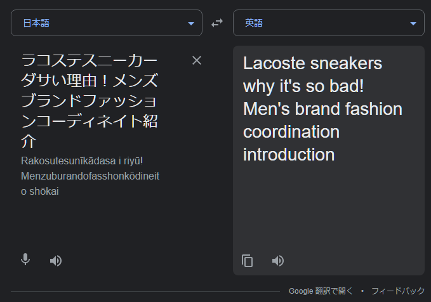Open the Google 翻訳で開く link
This screenshot has width=431, height=302.
[321, 291]
